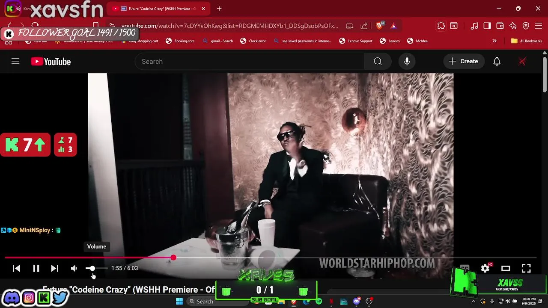Search with your voice microphone

pos(407,62)
